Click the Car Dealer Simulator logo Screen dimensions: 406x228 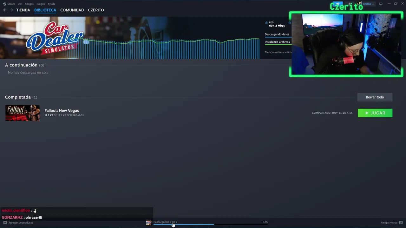pyautogui.click(x=55, y=37)
